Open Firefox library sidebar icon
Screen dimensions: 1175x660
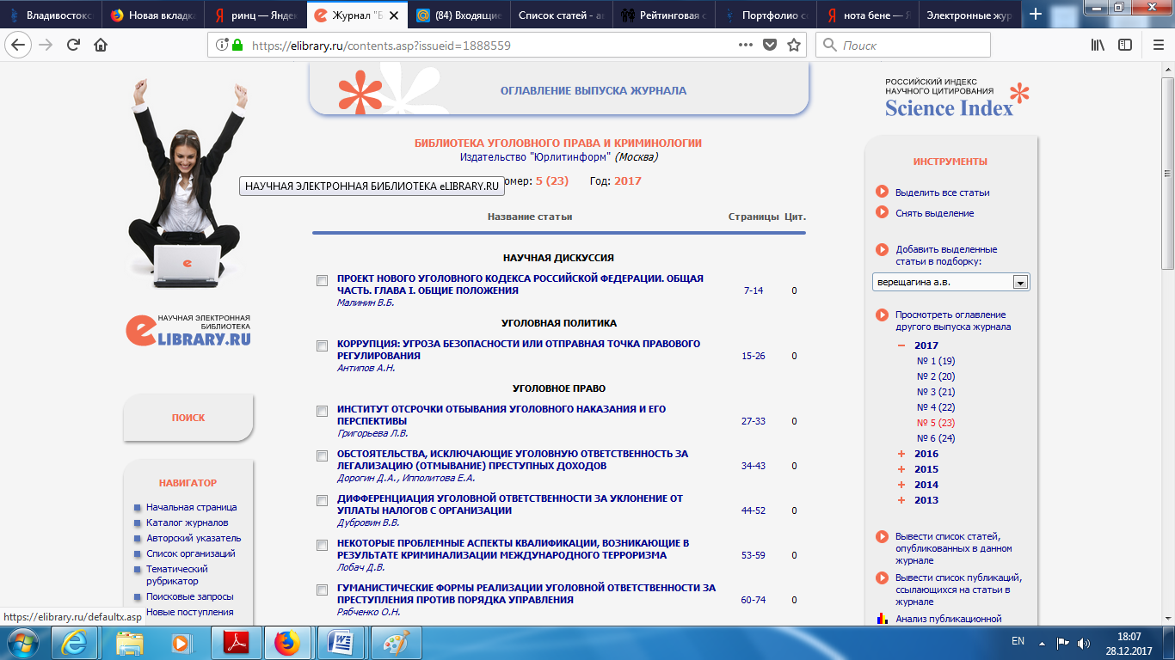pyautogui.click(x=1098, y=46)
